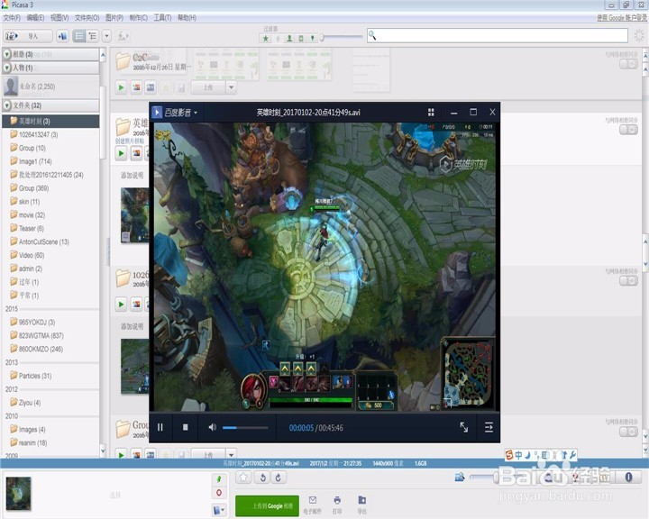Toggle web album sync for 英雄时刻 folder
The image size is (649, 519).
pos(628,130)
